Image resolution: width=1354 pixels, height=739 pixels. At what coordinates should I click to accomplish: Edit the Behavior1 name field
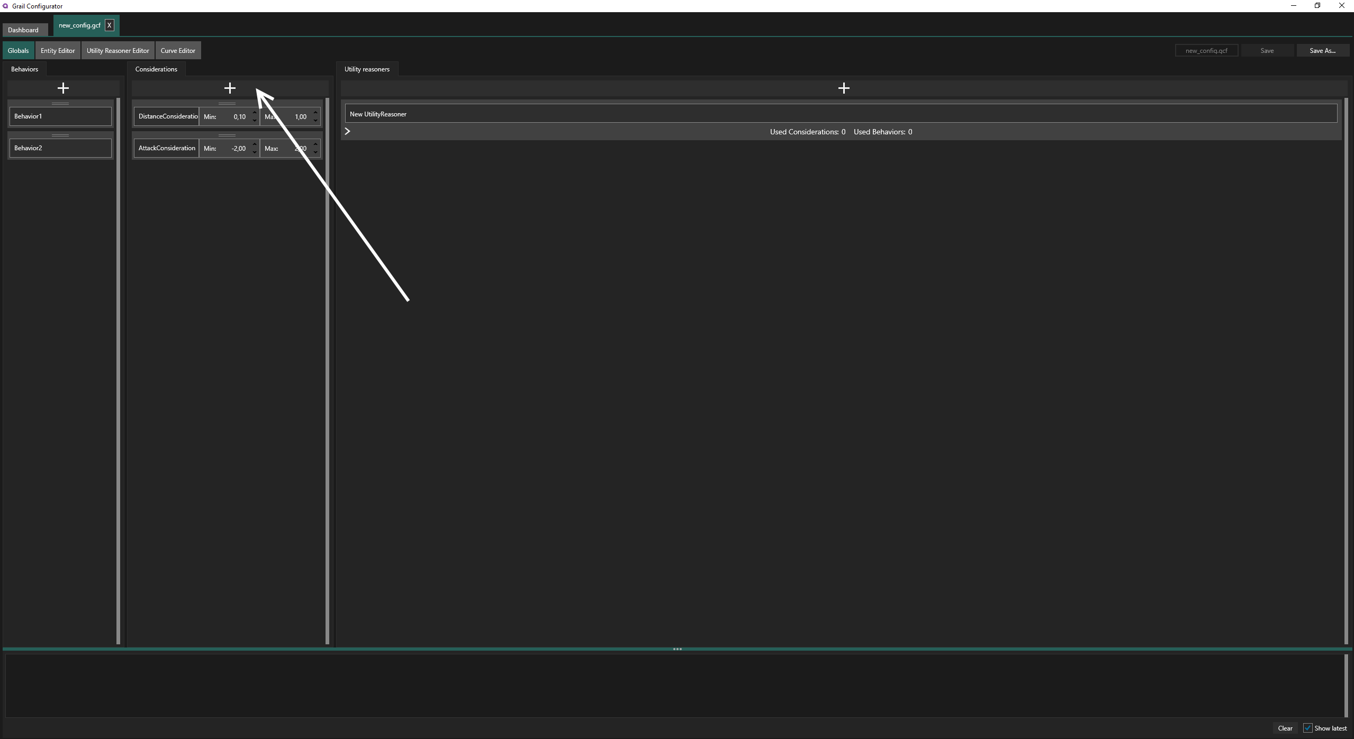click(61, 116)
